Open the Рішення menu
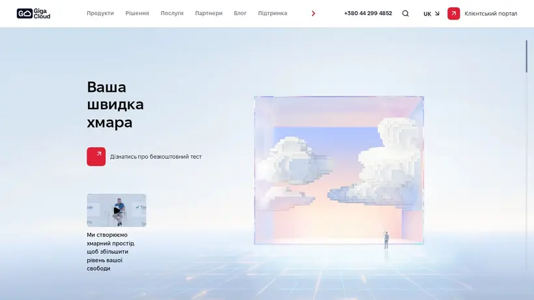The height and width of the screenshot is (300, 534). click(137, 13)
